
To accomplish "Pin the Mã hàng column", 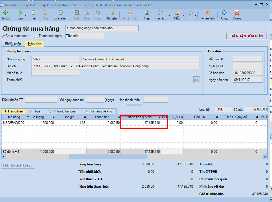I will [x=28, y=117].
